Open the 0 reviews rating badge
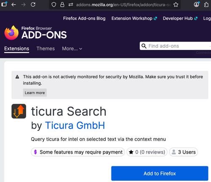This screenshot has width=211, height=182. [147, 152]
